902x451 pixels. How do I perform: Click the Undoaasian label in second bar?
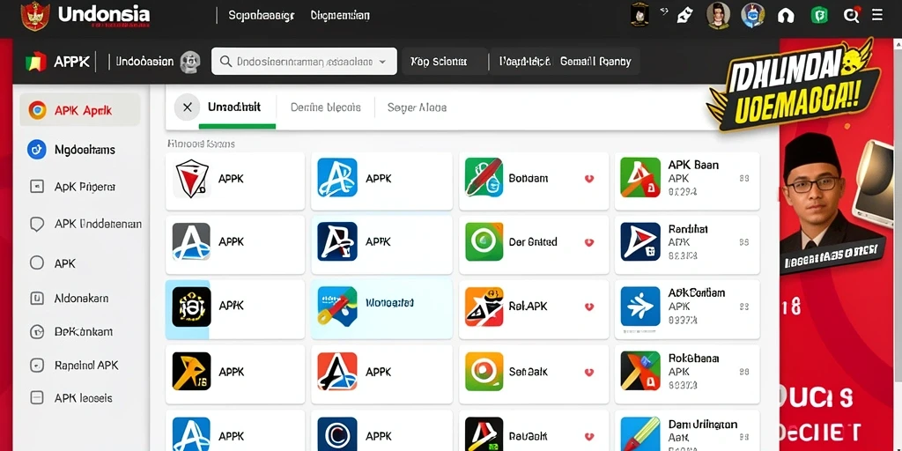[x=144, y=62]
